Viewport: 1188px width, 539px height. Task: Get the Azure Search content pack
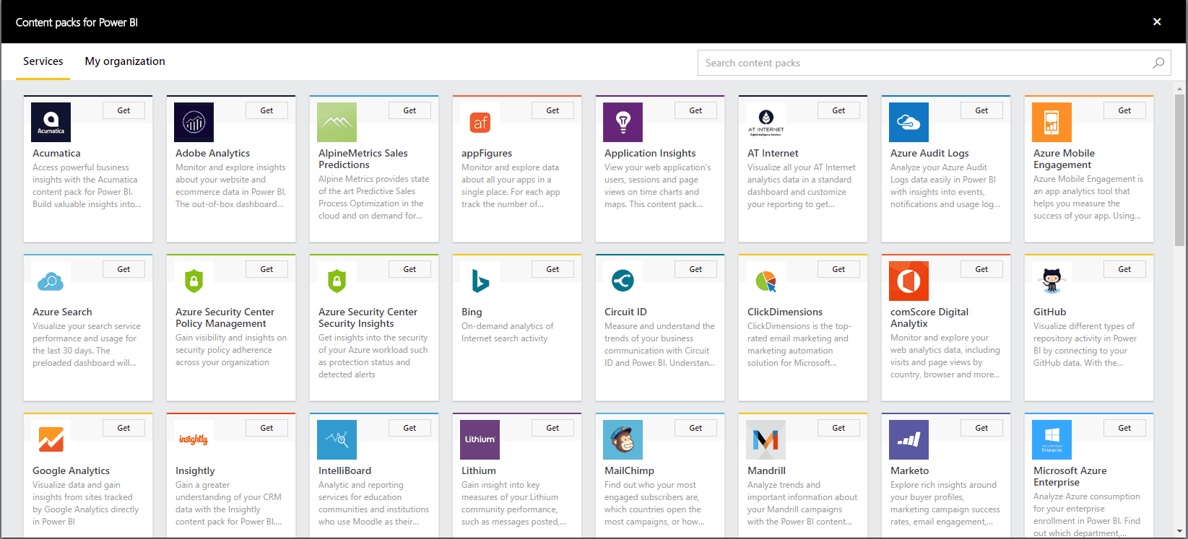click(x=123, y=269)
